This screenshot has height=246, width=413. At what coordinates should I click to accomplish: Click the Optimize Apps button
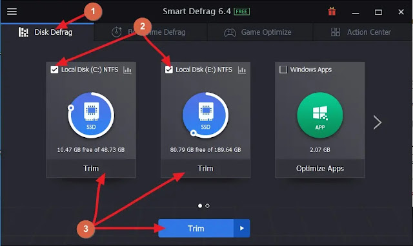point(320,168)
